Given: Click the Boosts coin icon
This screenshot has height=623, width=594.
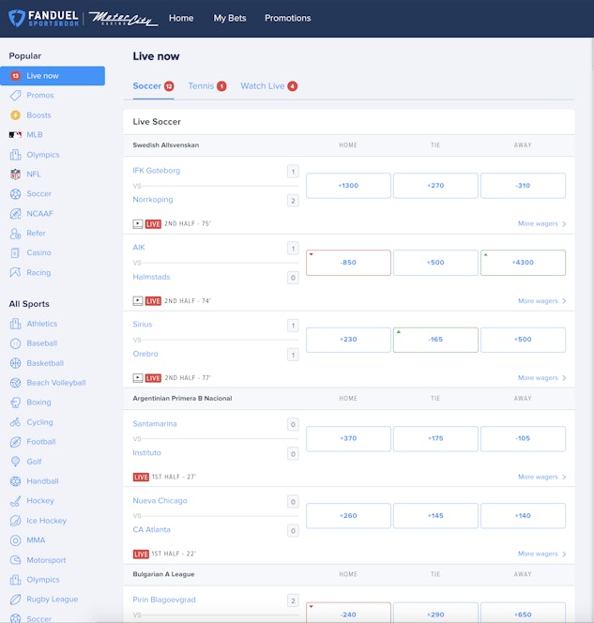Looking at the screenshot, I should (x=15, y=115).
